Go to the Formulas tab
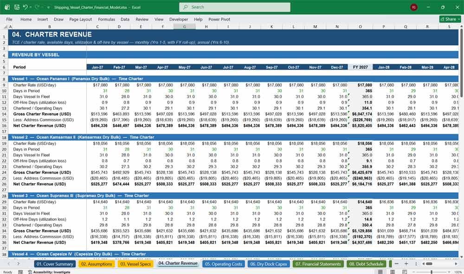The width and height of the screenshot is (464, 274). pos(107,19)
